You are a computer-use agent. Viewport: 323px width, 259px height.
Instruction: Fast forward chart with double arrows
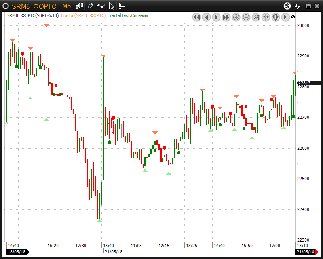[226, 17]
